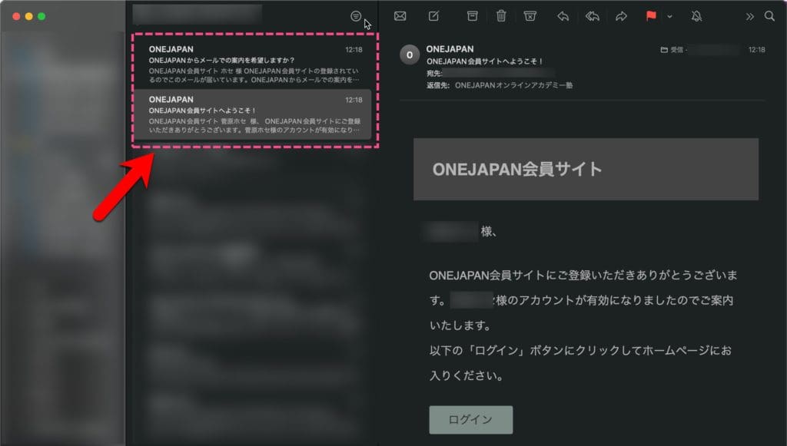The image size is (787, 446).
Task: Click the ONEJAPAN会員サイト banner heading
Action: (x=517, y=169)
